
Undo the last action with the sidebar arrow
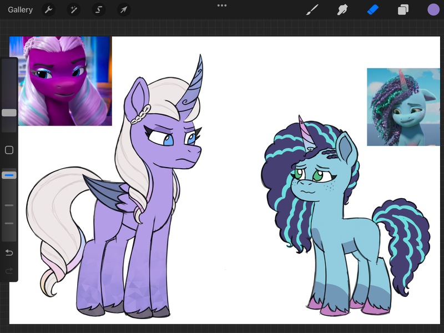[9, 253]
